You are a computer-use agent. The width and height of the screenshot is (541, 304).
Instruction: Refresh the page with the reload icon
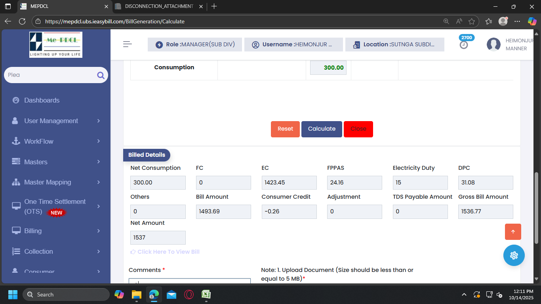tap(22, 21)
